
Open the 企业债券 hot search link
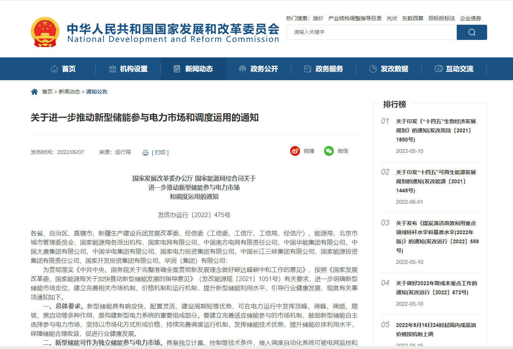[470, 18]
